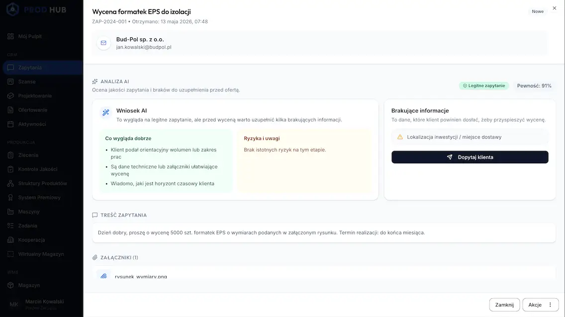Click jan.kowalski@budpol.pl email address
The height and width of the screenshot is (317, 565).
pyautogui.click(x=144, y=47)
